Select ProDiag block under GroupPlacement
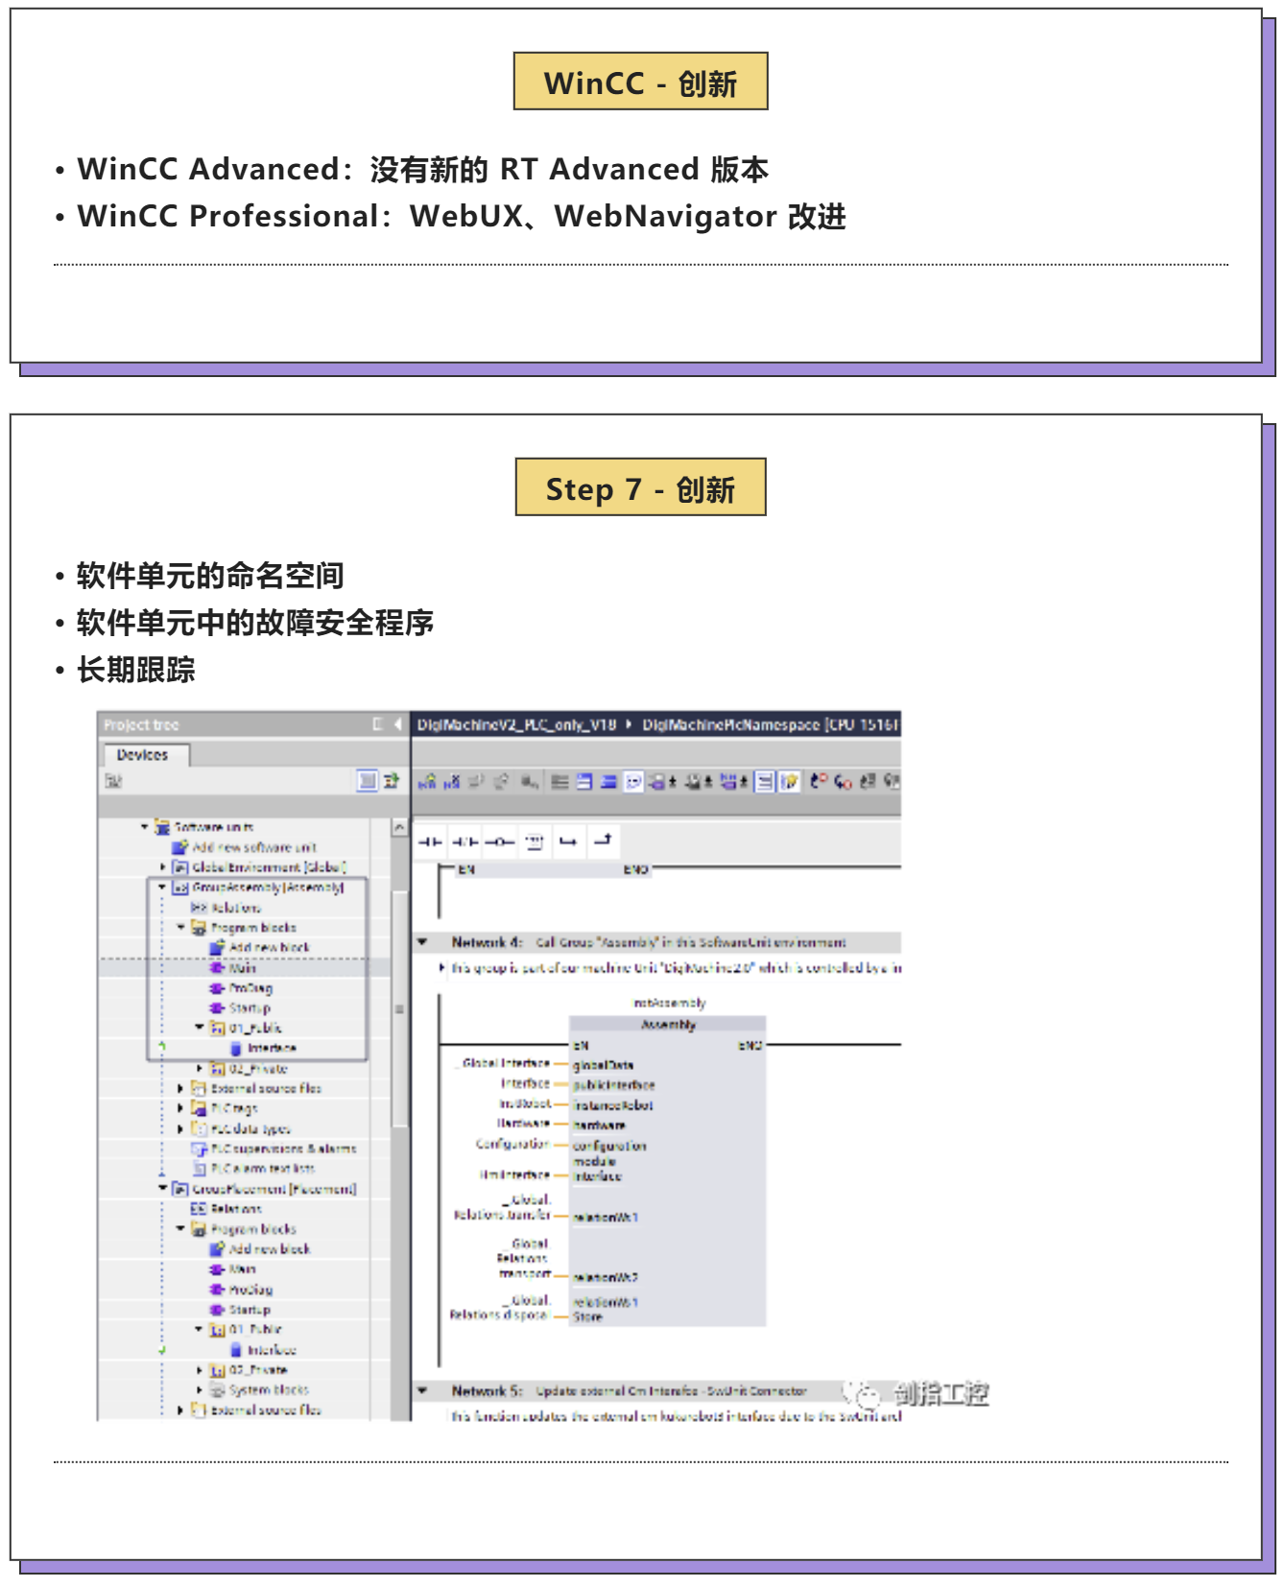 pyautogui.click(x=242, y=1289)
